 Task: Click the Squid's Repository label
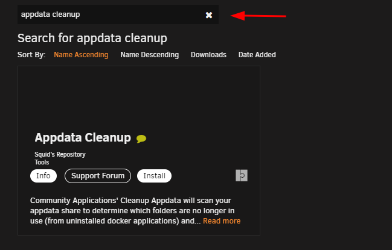pyautogui.click(x=60, y=154)
